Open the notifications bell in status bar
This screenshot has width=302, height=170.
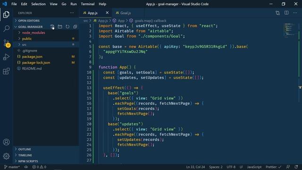pos(296,167)
